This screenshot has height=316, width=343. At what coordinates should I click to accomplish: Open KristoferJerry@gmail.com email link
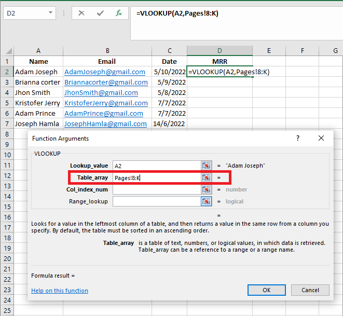106,103
